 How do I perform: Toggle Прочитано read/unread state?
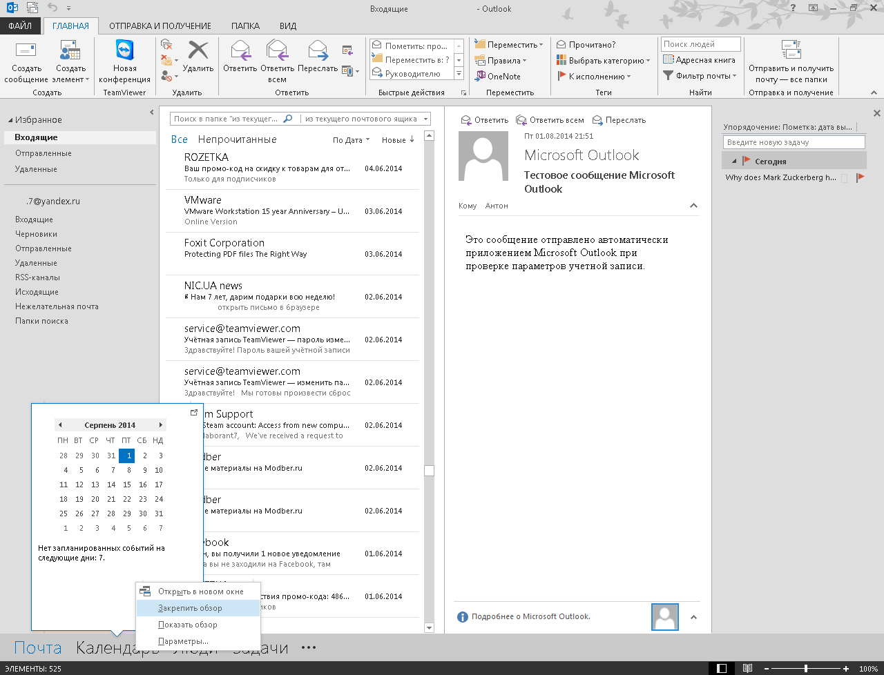click(586, 45)
